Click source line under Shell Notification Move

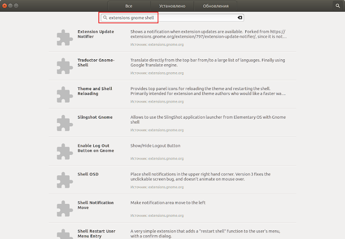pos(157,216)
